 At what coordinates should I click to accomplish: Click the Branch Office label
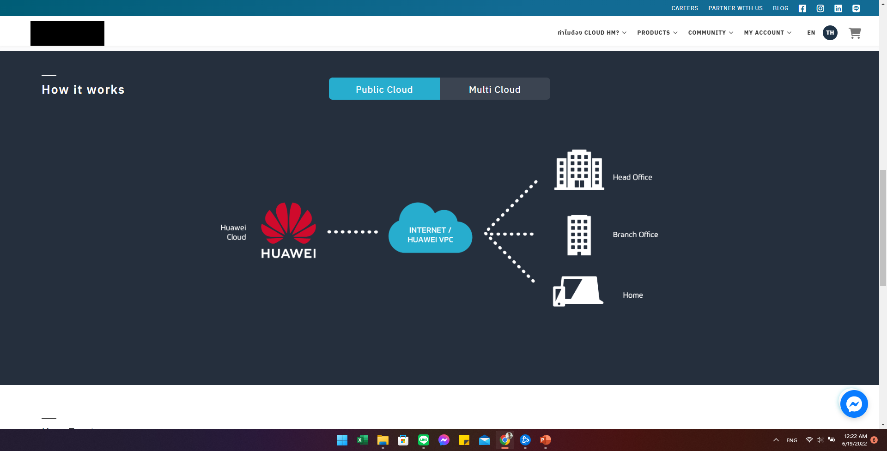pos(635,235)
